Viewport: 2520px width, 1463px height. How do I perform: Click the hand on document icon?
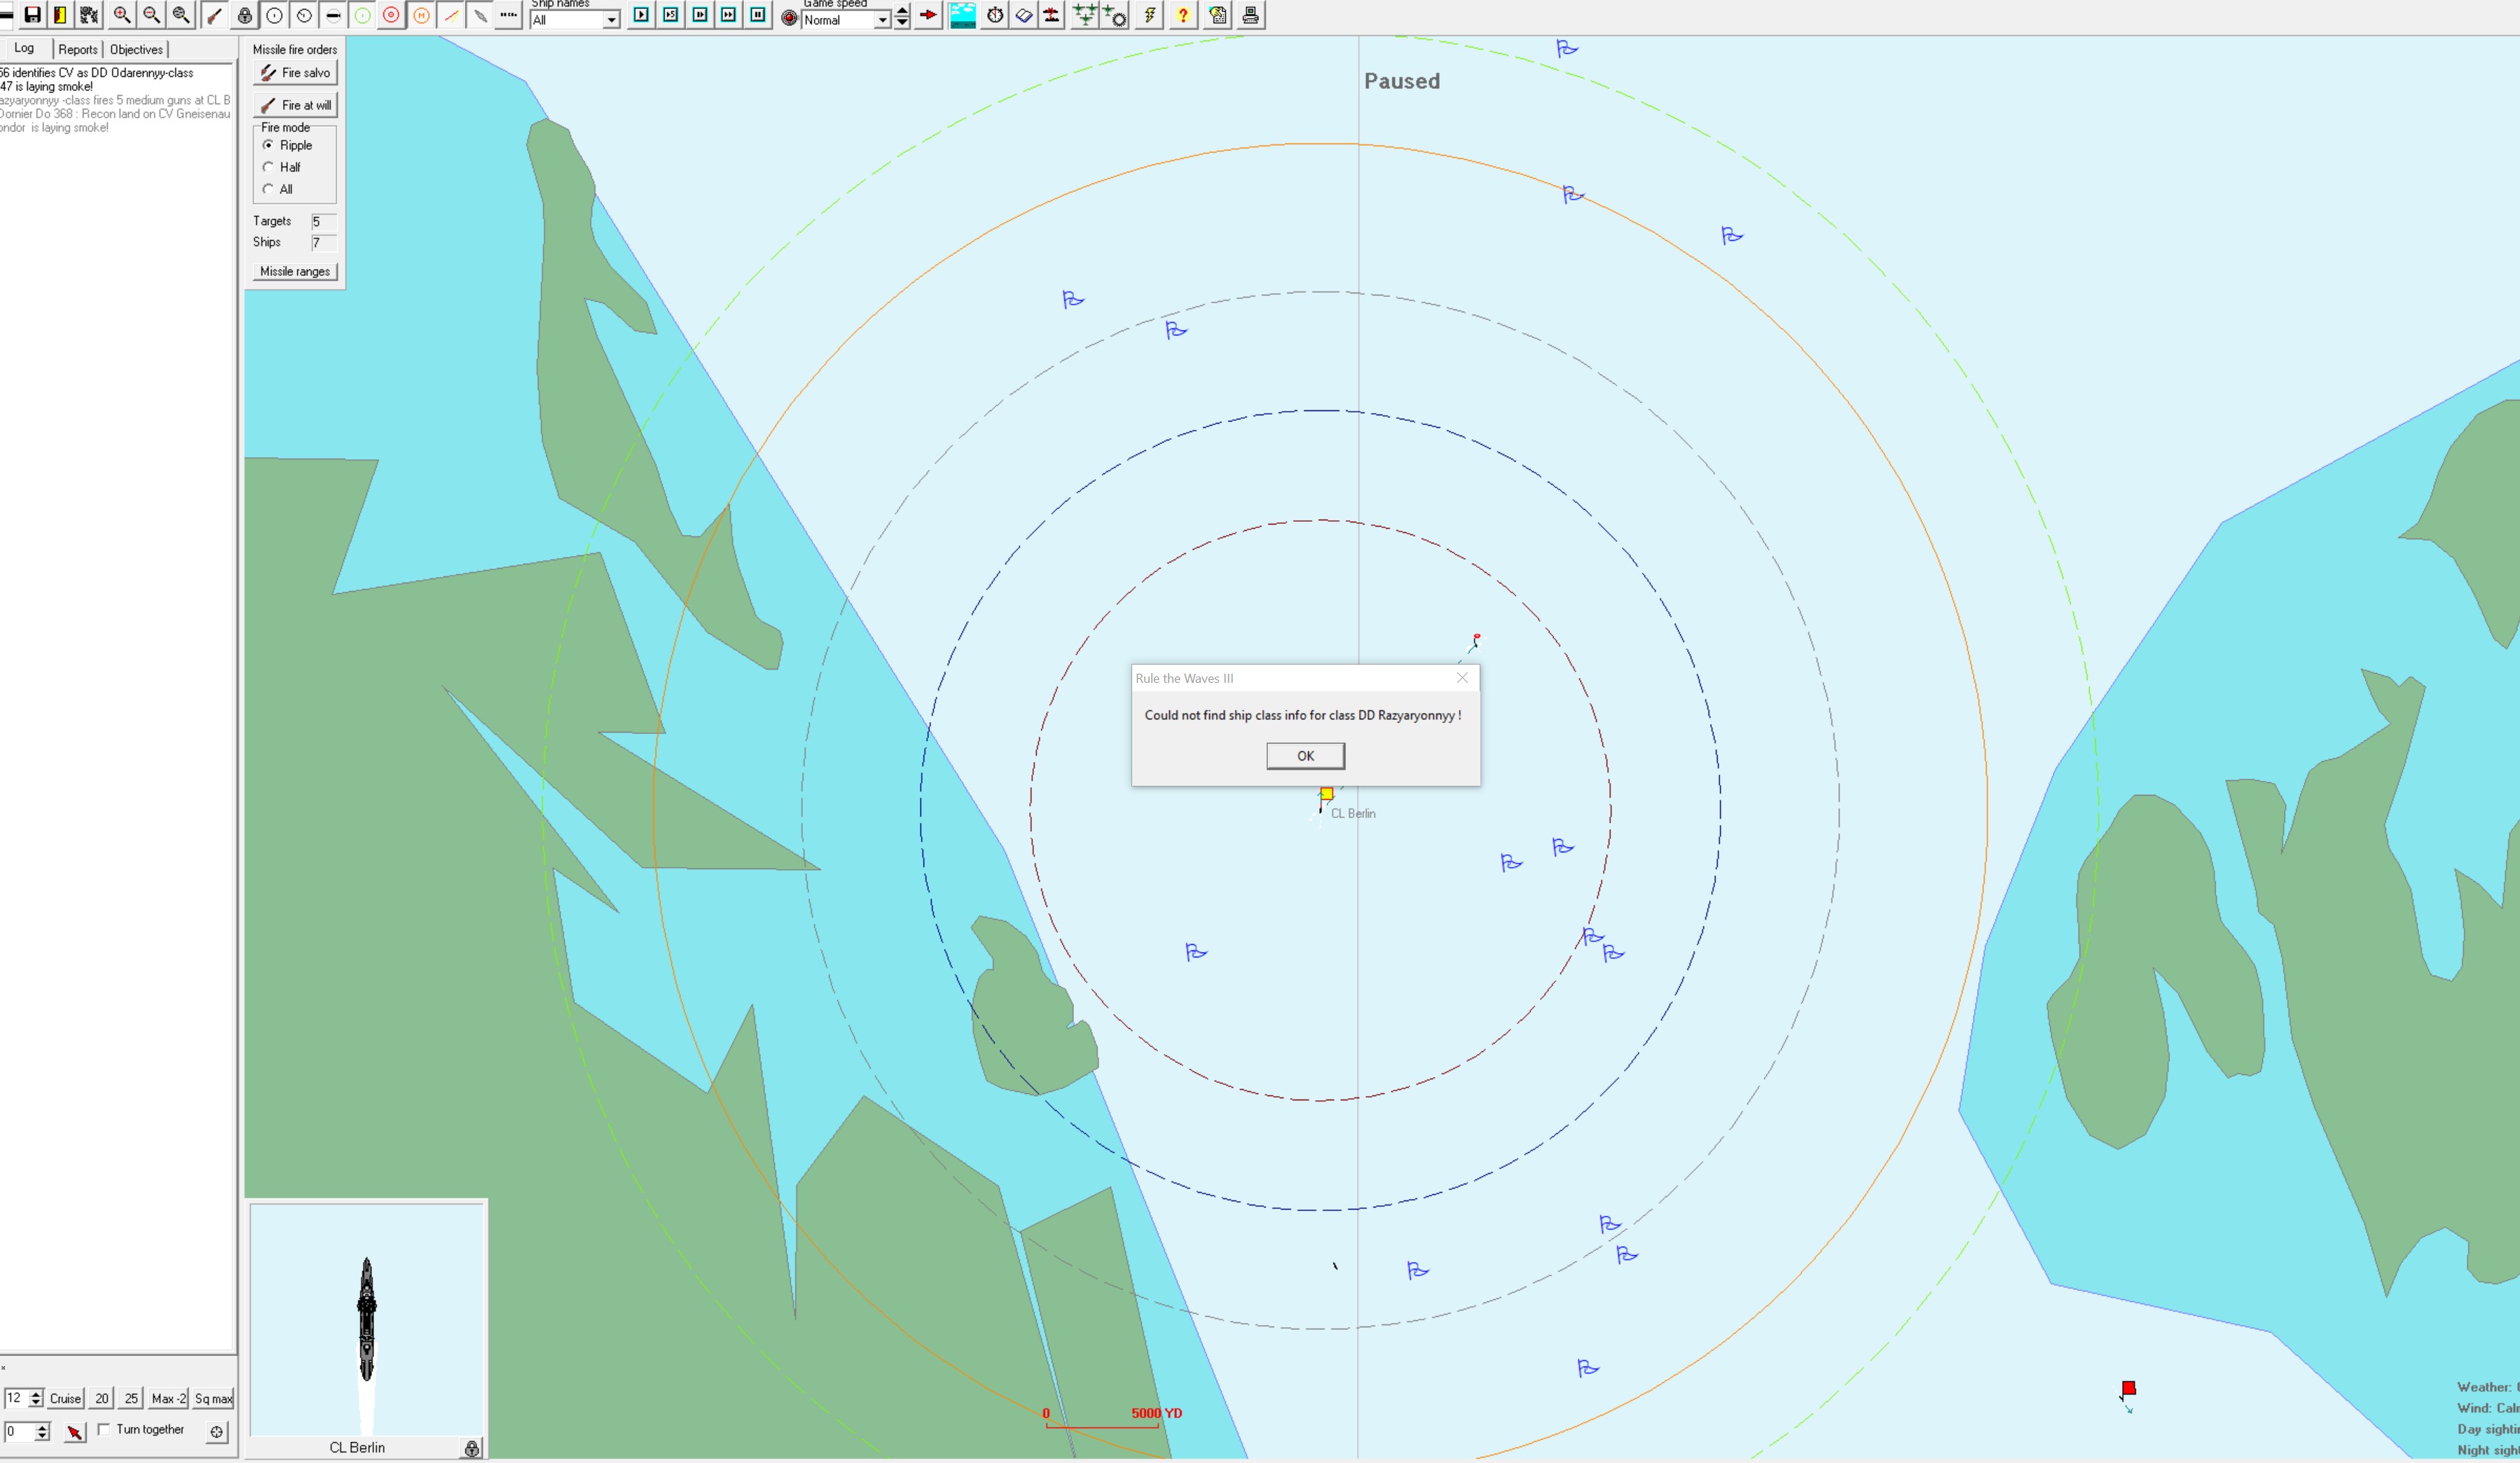coord(1218,15)
